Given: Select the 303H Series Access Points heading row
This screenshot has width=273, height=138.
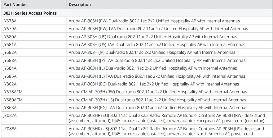Looking at the screenshot, I should [30, 13].
